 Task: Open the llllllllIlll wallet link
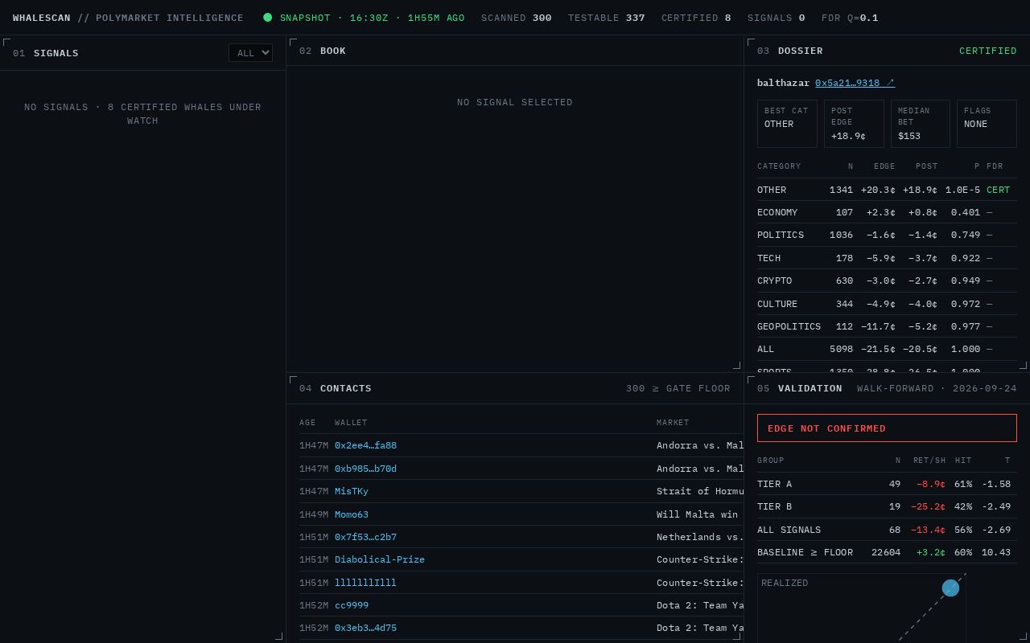365,583
